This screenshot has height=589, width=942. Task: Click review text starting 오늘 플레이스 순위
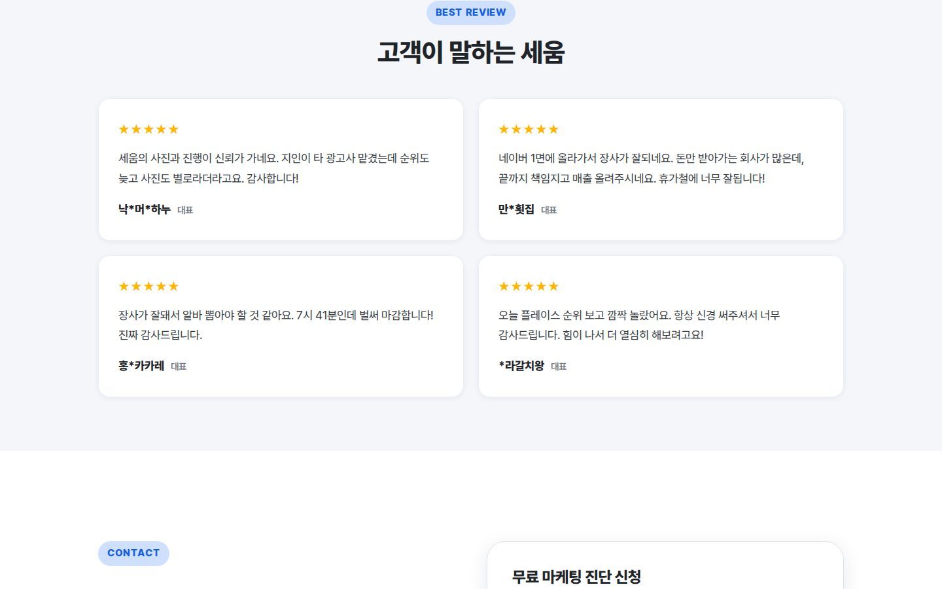[639, 325]
